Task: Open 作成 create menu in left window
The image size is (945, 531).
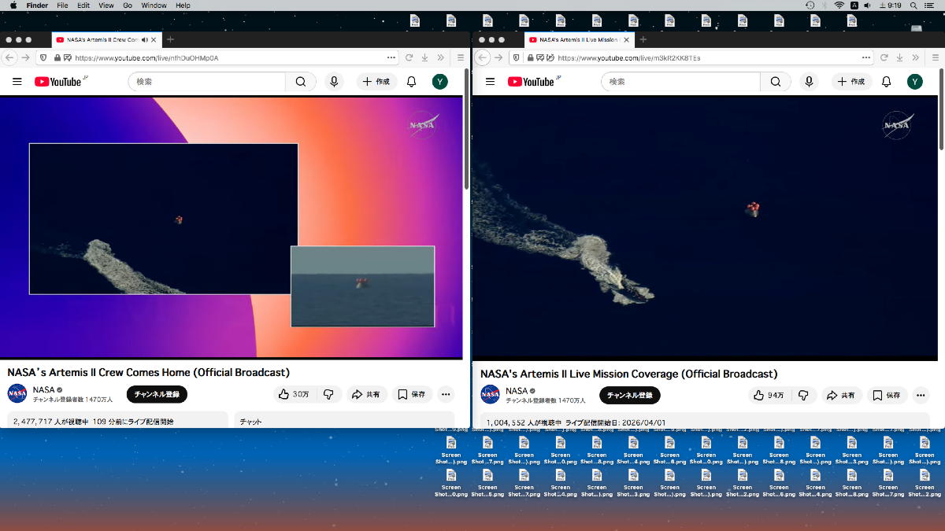Action: [x=376, y=82]
